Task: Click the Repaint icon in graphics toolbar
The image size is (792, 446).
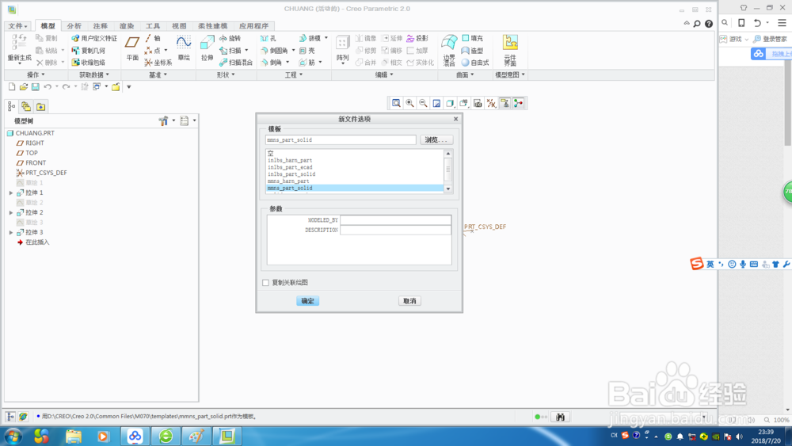Action: (437, 104)
